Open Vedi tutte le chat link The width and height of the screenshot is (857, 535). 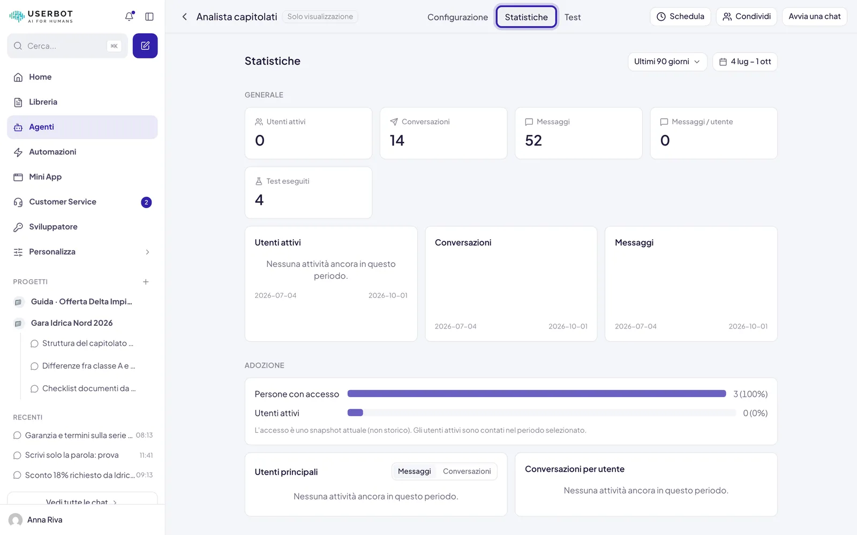82,502
